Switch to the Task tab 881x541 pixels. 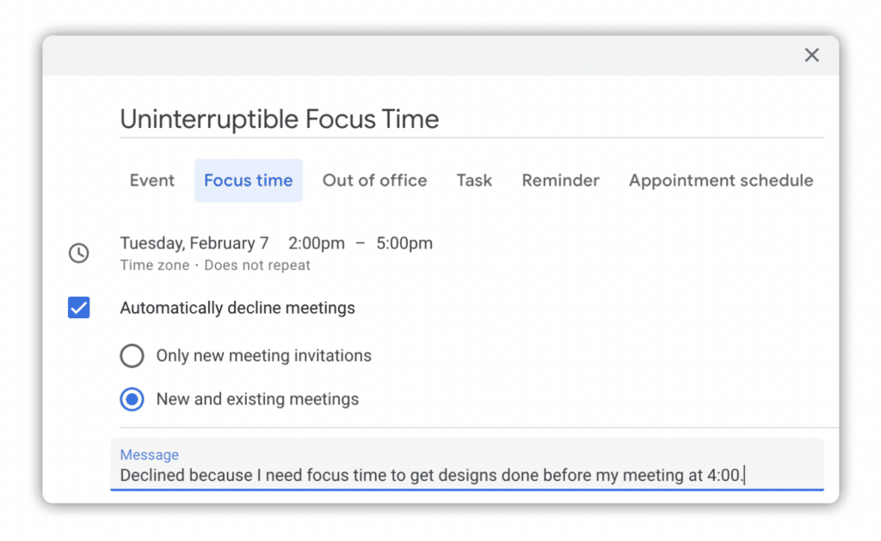474,181
